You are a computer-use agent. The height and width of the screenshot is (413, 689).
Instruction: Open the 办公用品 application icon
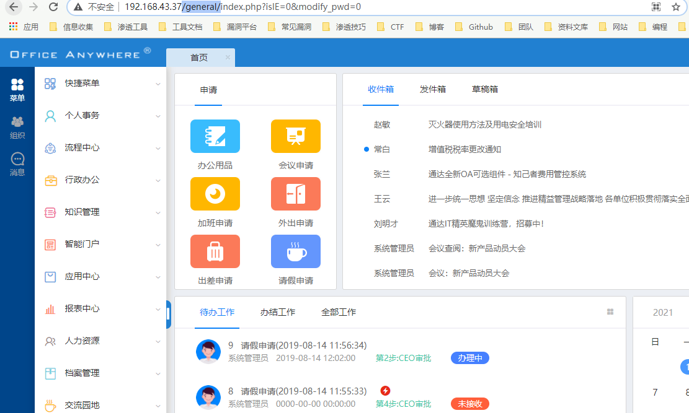(x=215, y=136)
